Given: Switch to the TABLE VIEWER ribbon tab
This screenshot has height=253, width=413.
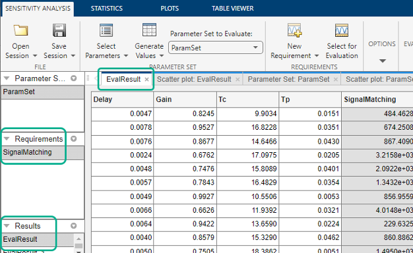Looking at the screenshot, I should click(x=233, y=9).
